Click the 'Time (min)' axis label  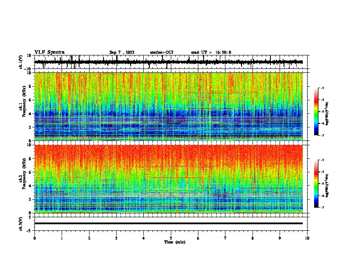tap(175, 242)
